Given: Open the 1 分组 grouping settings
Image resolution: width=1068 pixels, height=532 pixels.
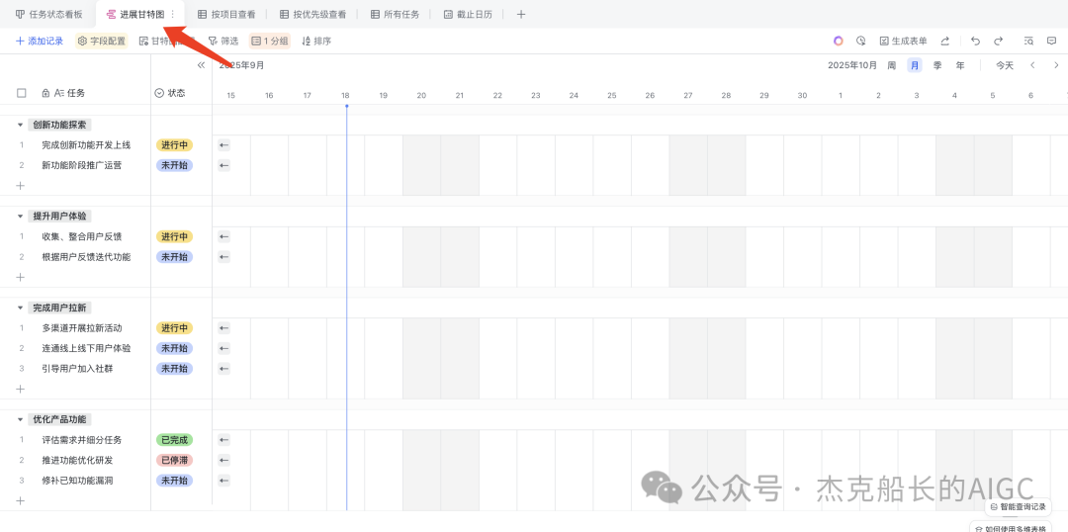Looking at the screenshot, I should coord(270,41).
